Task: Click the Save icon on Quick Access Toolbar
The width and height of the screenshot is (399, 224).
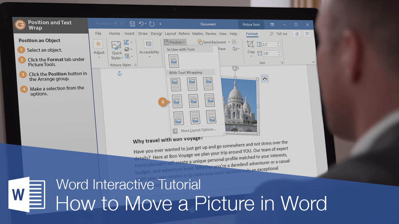Action: [x=132, y=24]
